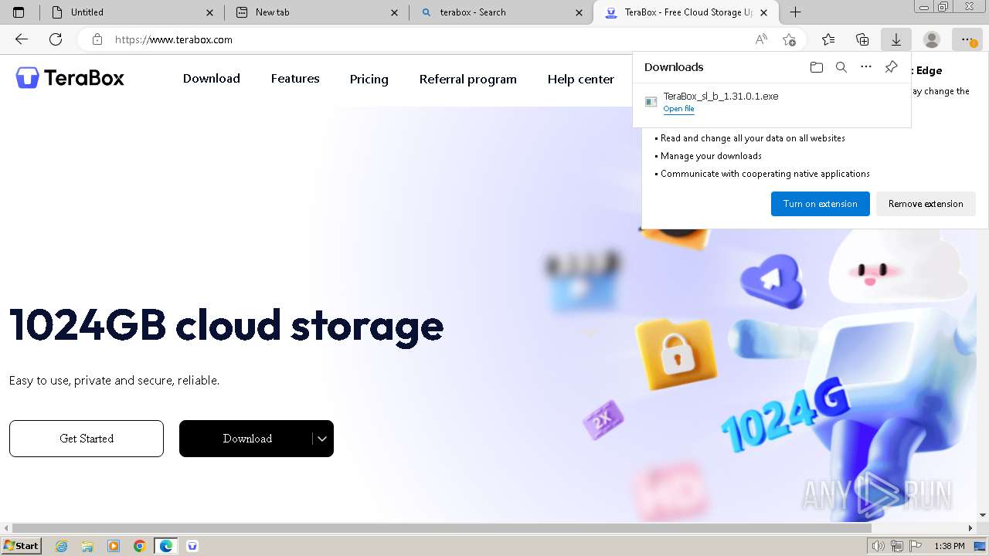The height and width of the screenshot is (556, 989).
Task: Click the address bar URL
Action: pyautogui.click(x=174, y=39)
